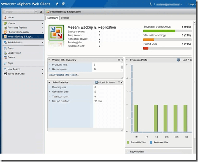The height and width of the screenshot is (162, 198).
Task: Click the vCenter Orchestrator icon
Action: [x=5, y=32]
